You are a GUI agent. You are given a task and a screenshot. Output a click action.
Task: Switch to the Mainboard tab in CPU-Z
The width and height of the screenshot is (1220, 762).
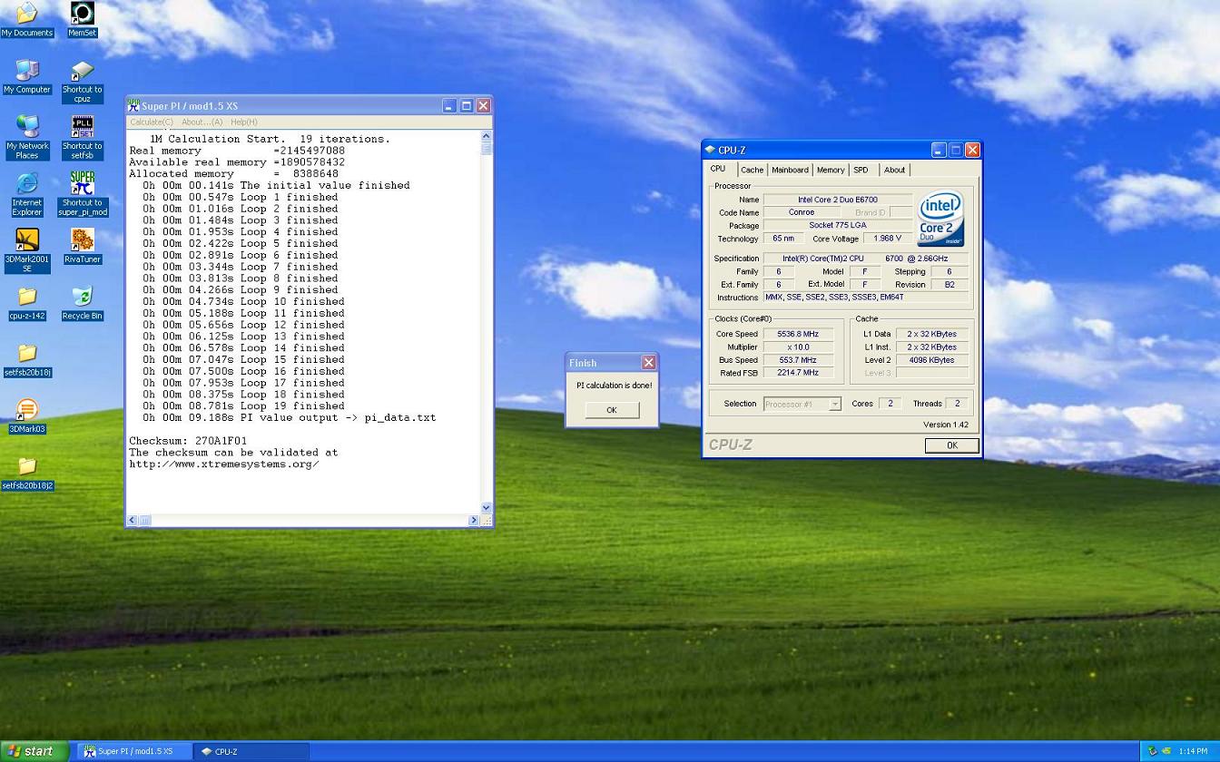(789, 170)
